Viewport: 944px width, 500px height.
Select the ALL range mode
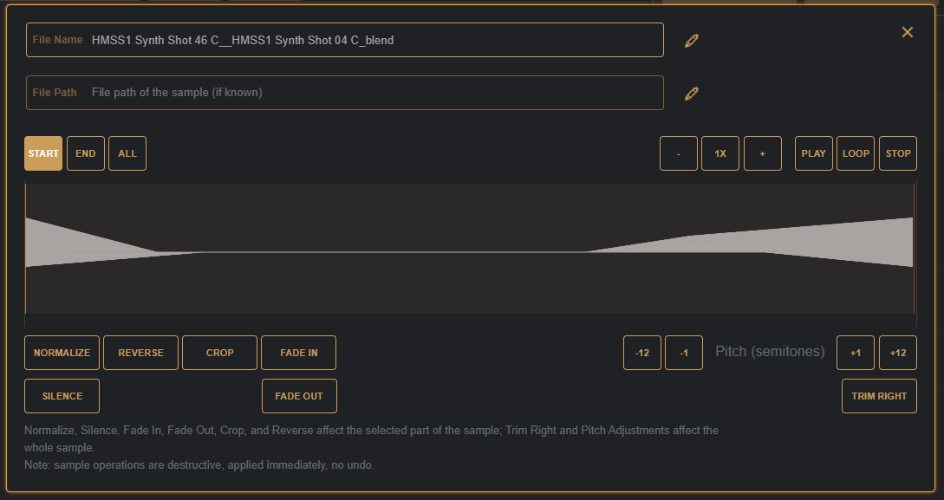click(127, 153)
